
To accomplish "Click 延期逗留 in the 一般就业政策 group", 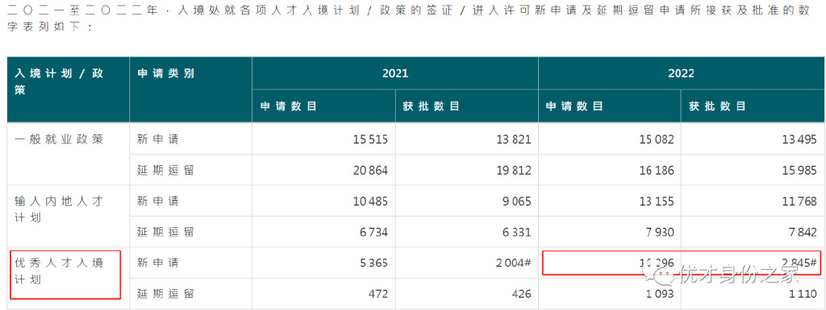I will click(166, 170).
